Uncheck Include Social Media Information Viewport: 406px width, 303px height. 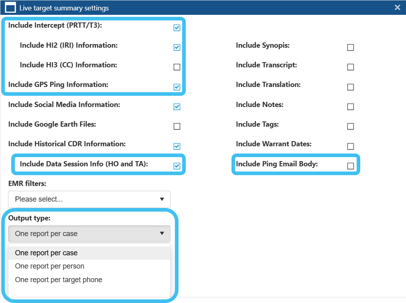pos(177,107)
